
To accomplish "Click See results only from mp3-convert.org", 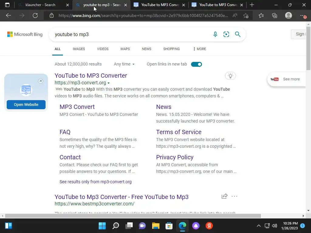I will (96, 182).
